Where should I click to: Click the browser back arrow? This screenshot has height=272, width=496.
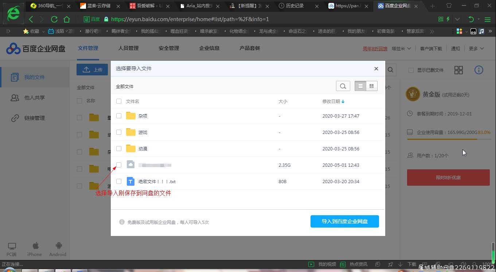pos(31,19)
